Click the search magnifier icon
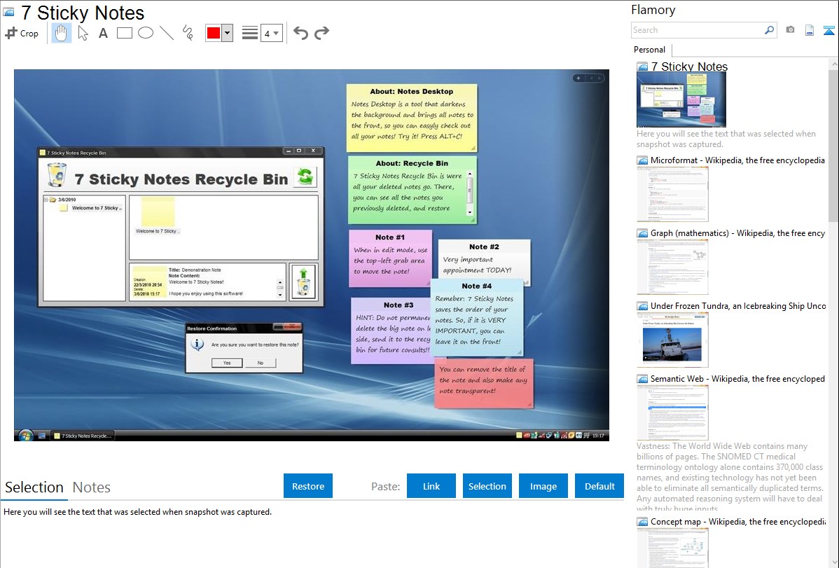 pyautogui.click(x=770, y=30)
